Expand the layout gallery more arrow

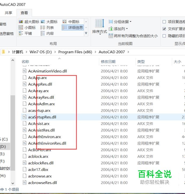(86, 33)
